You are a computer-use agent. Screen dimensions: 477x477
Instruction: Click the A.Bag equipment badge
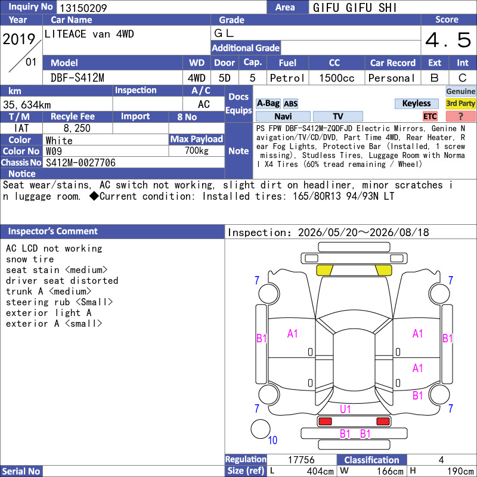coord(268,103)
